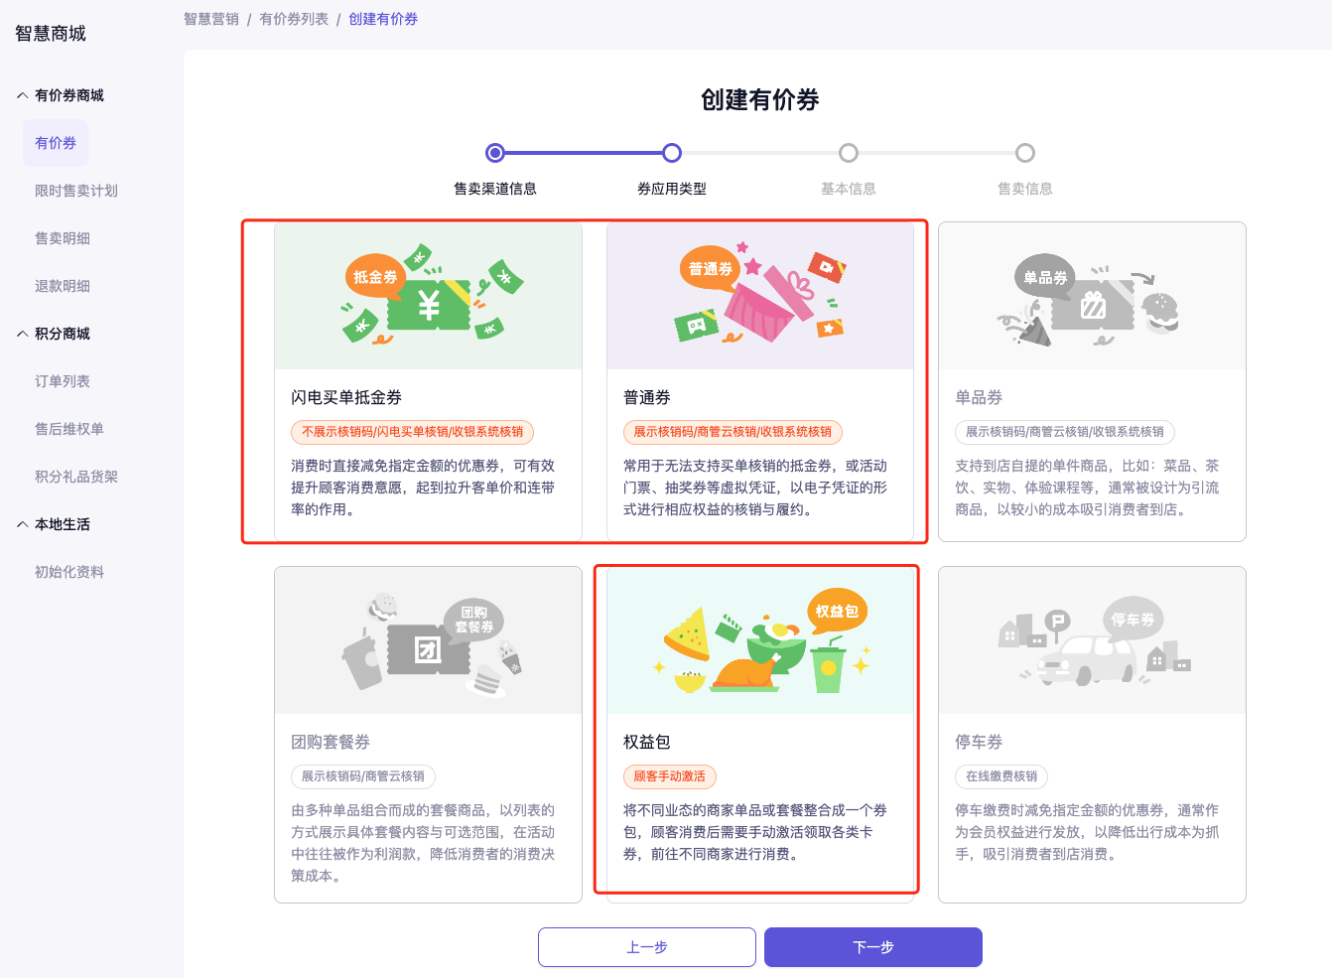Select the 权益包 food illustration
Screen dimensions: 1332x978
coord(759,641)
